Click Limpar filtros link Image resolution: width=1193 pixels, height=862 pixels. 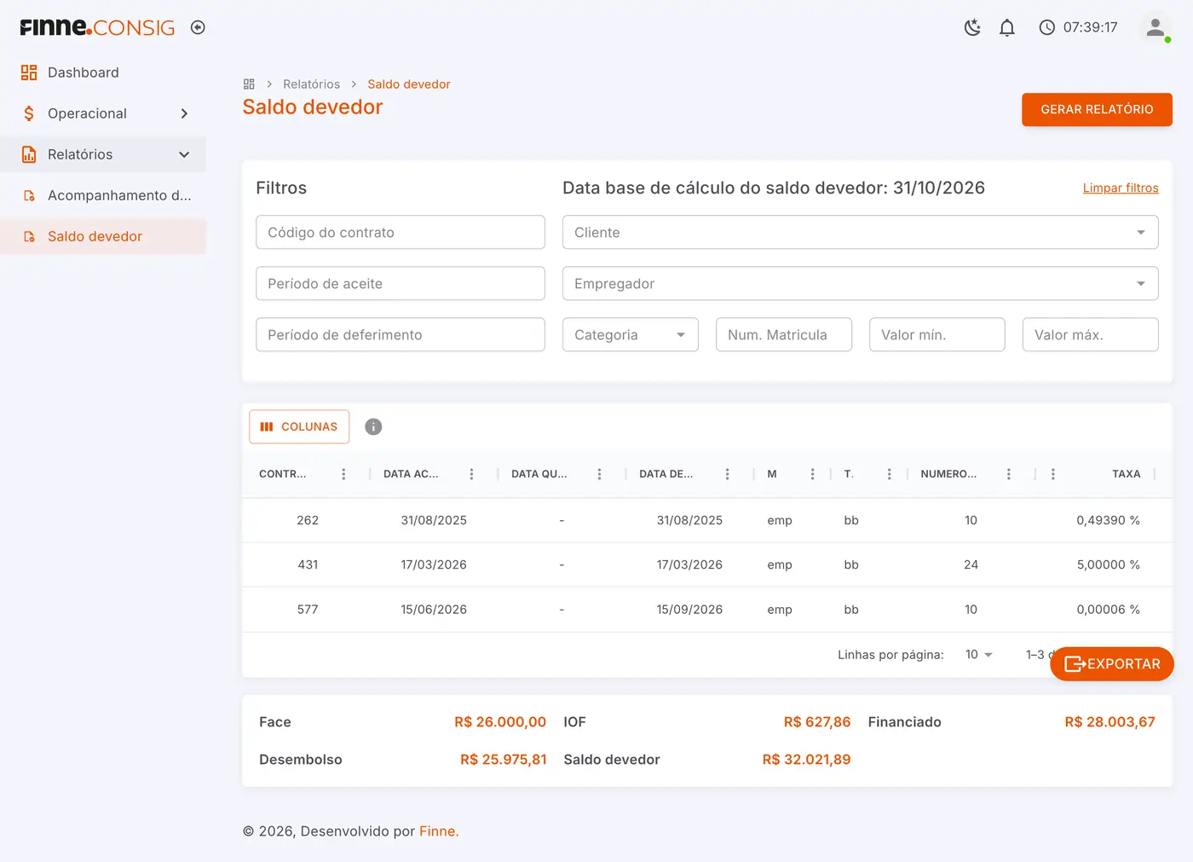coord(1121,188)
